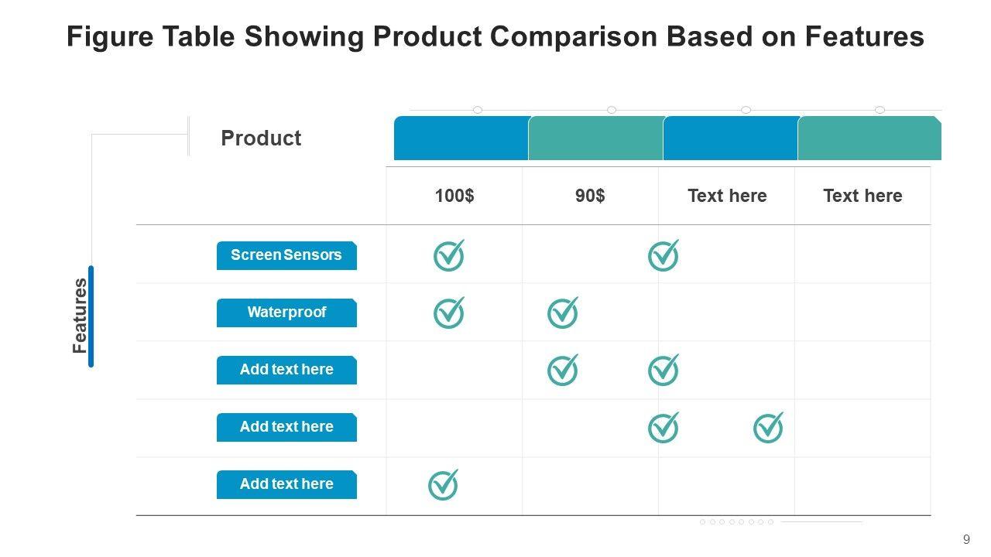Select the Product heading text
This screenshot has height=557, width=991.
(261, 138)
